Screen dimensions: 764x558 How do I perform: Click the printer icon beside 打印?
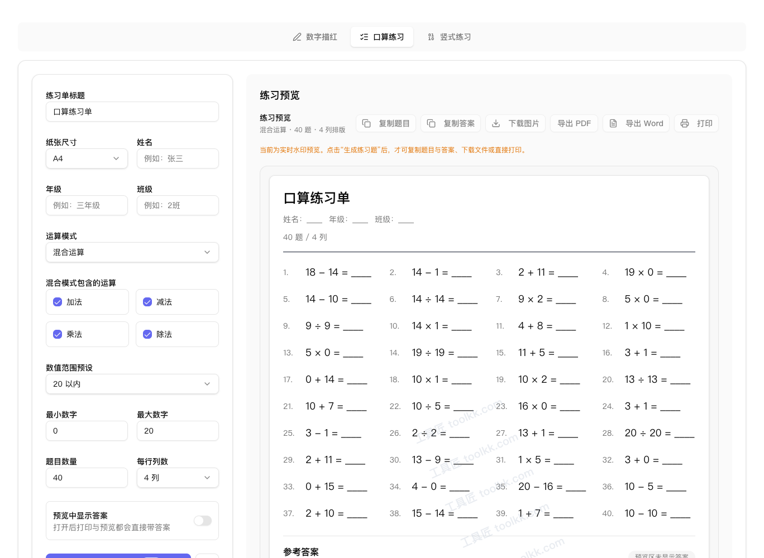(x=685, y=123)
